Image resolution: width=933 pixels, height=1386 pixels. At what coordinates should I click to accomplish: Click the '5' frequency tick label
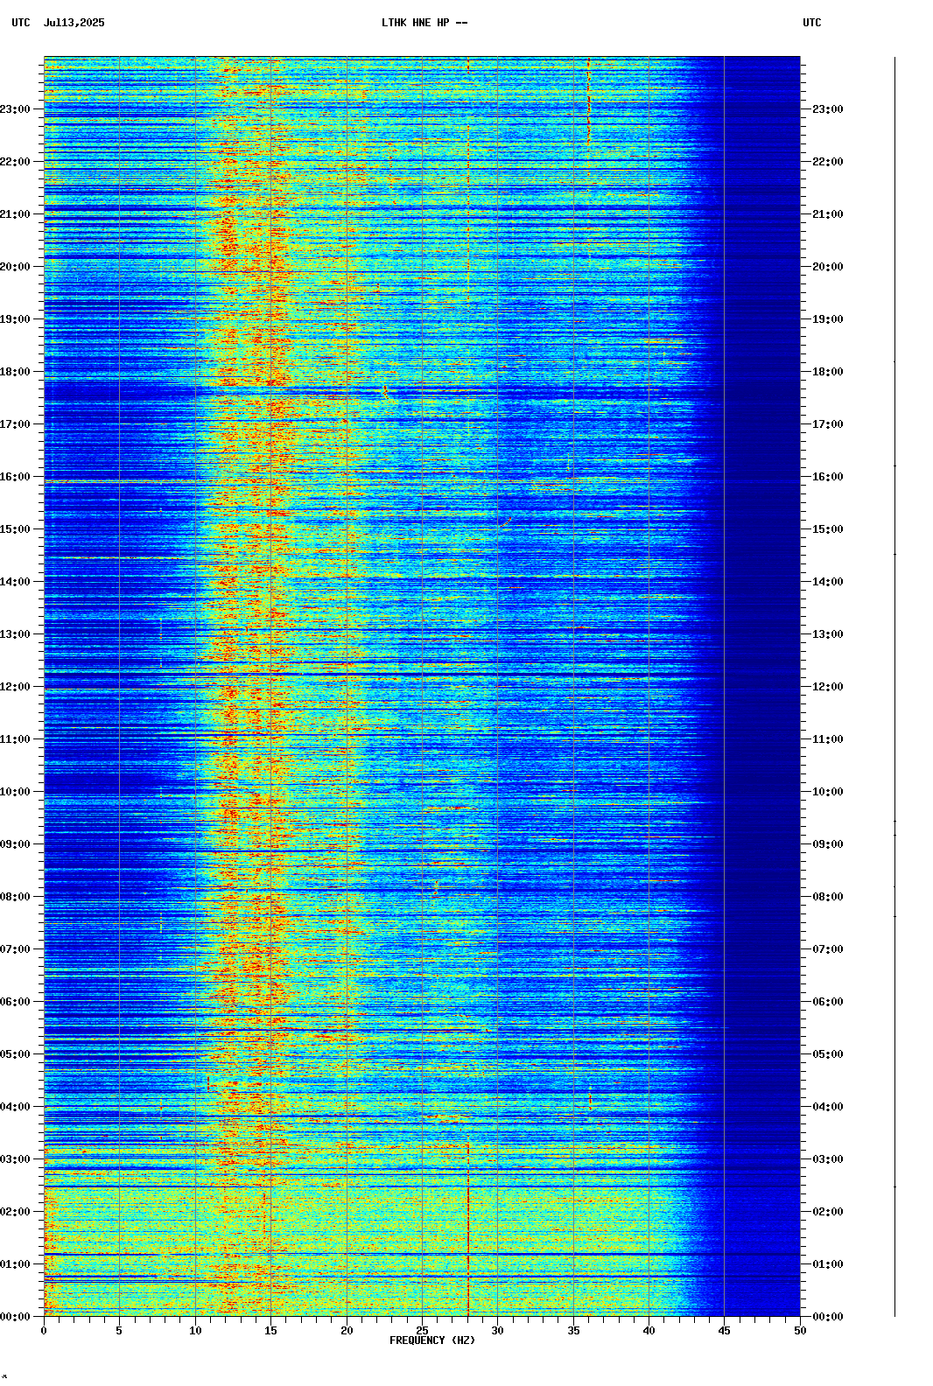click(119, 1331)
